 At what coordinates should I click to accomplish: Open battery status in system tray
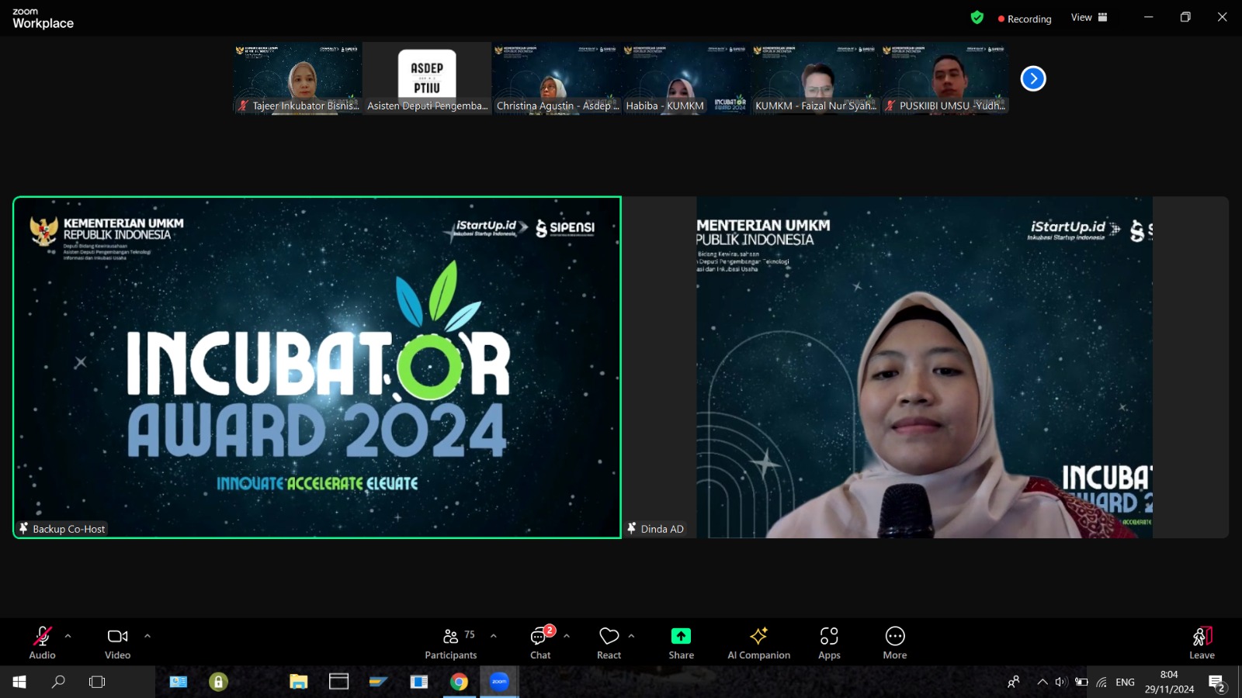[x=1081, y=682]
